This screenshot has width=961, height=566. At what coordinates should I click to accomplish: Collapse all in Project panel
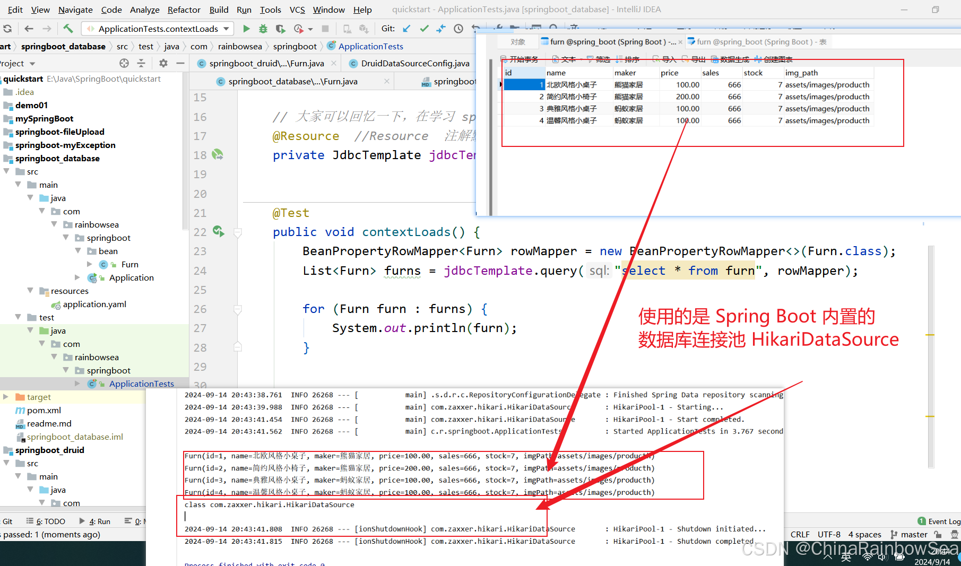[141, 63]
